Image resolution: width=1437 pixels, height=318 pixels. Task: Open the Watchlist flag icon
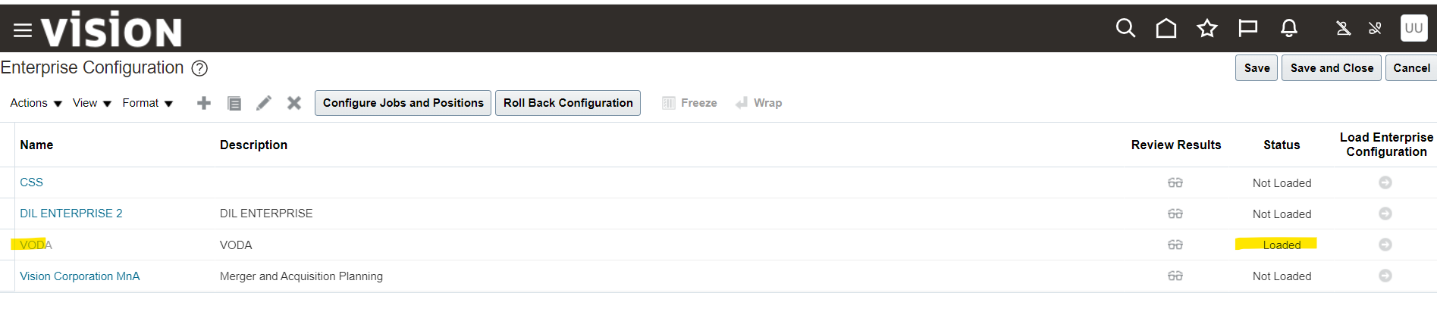pyautogui.click(x=1247, y=29)
